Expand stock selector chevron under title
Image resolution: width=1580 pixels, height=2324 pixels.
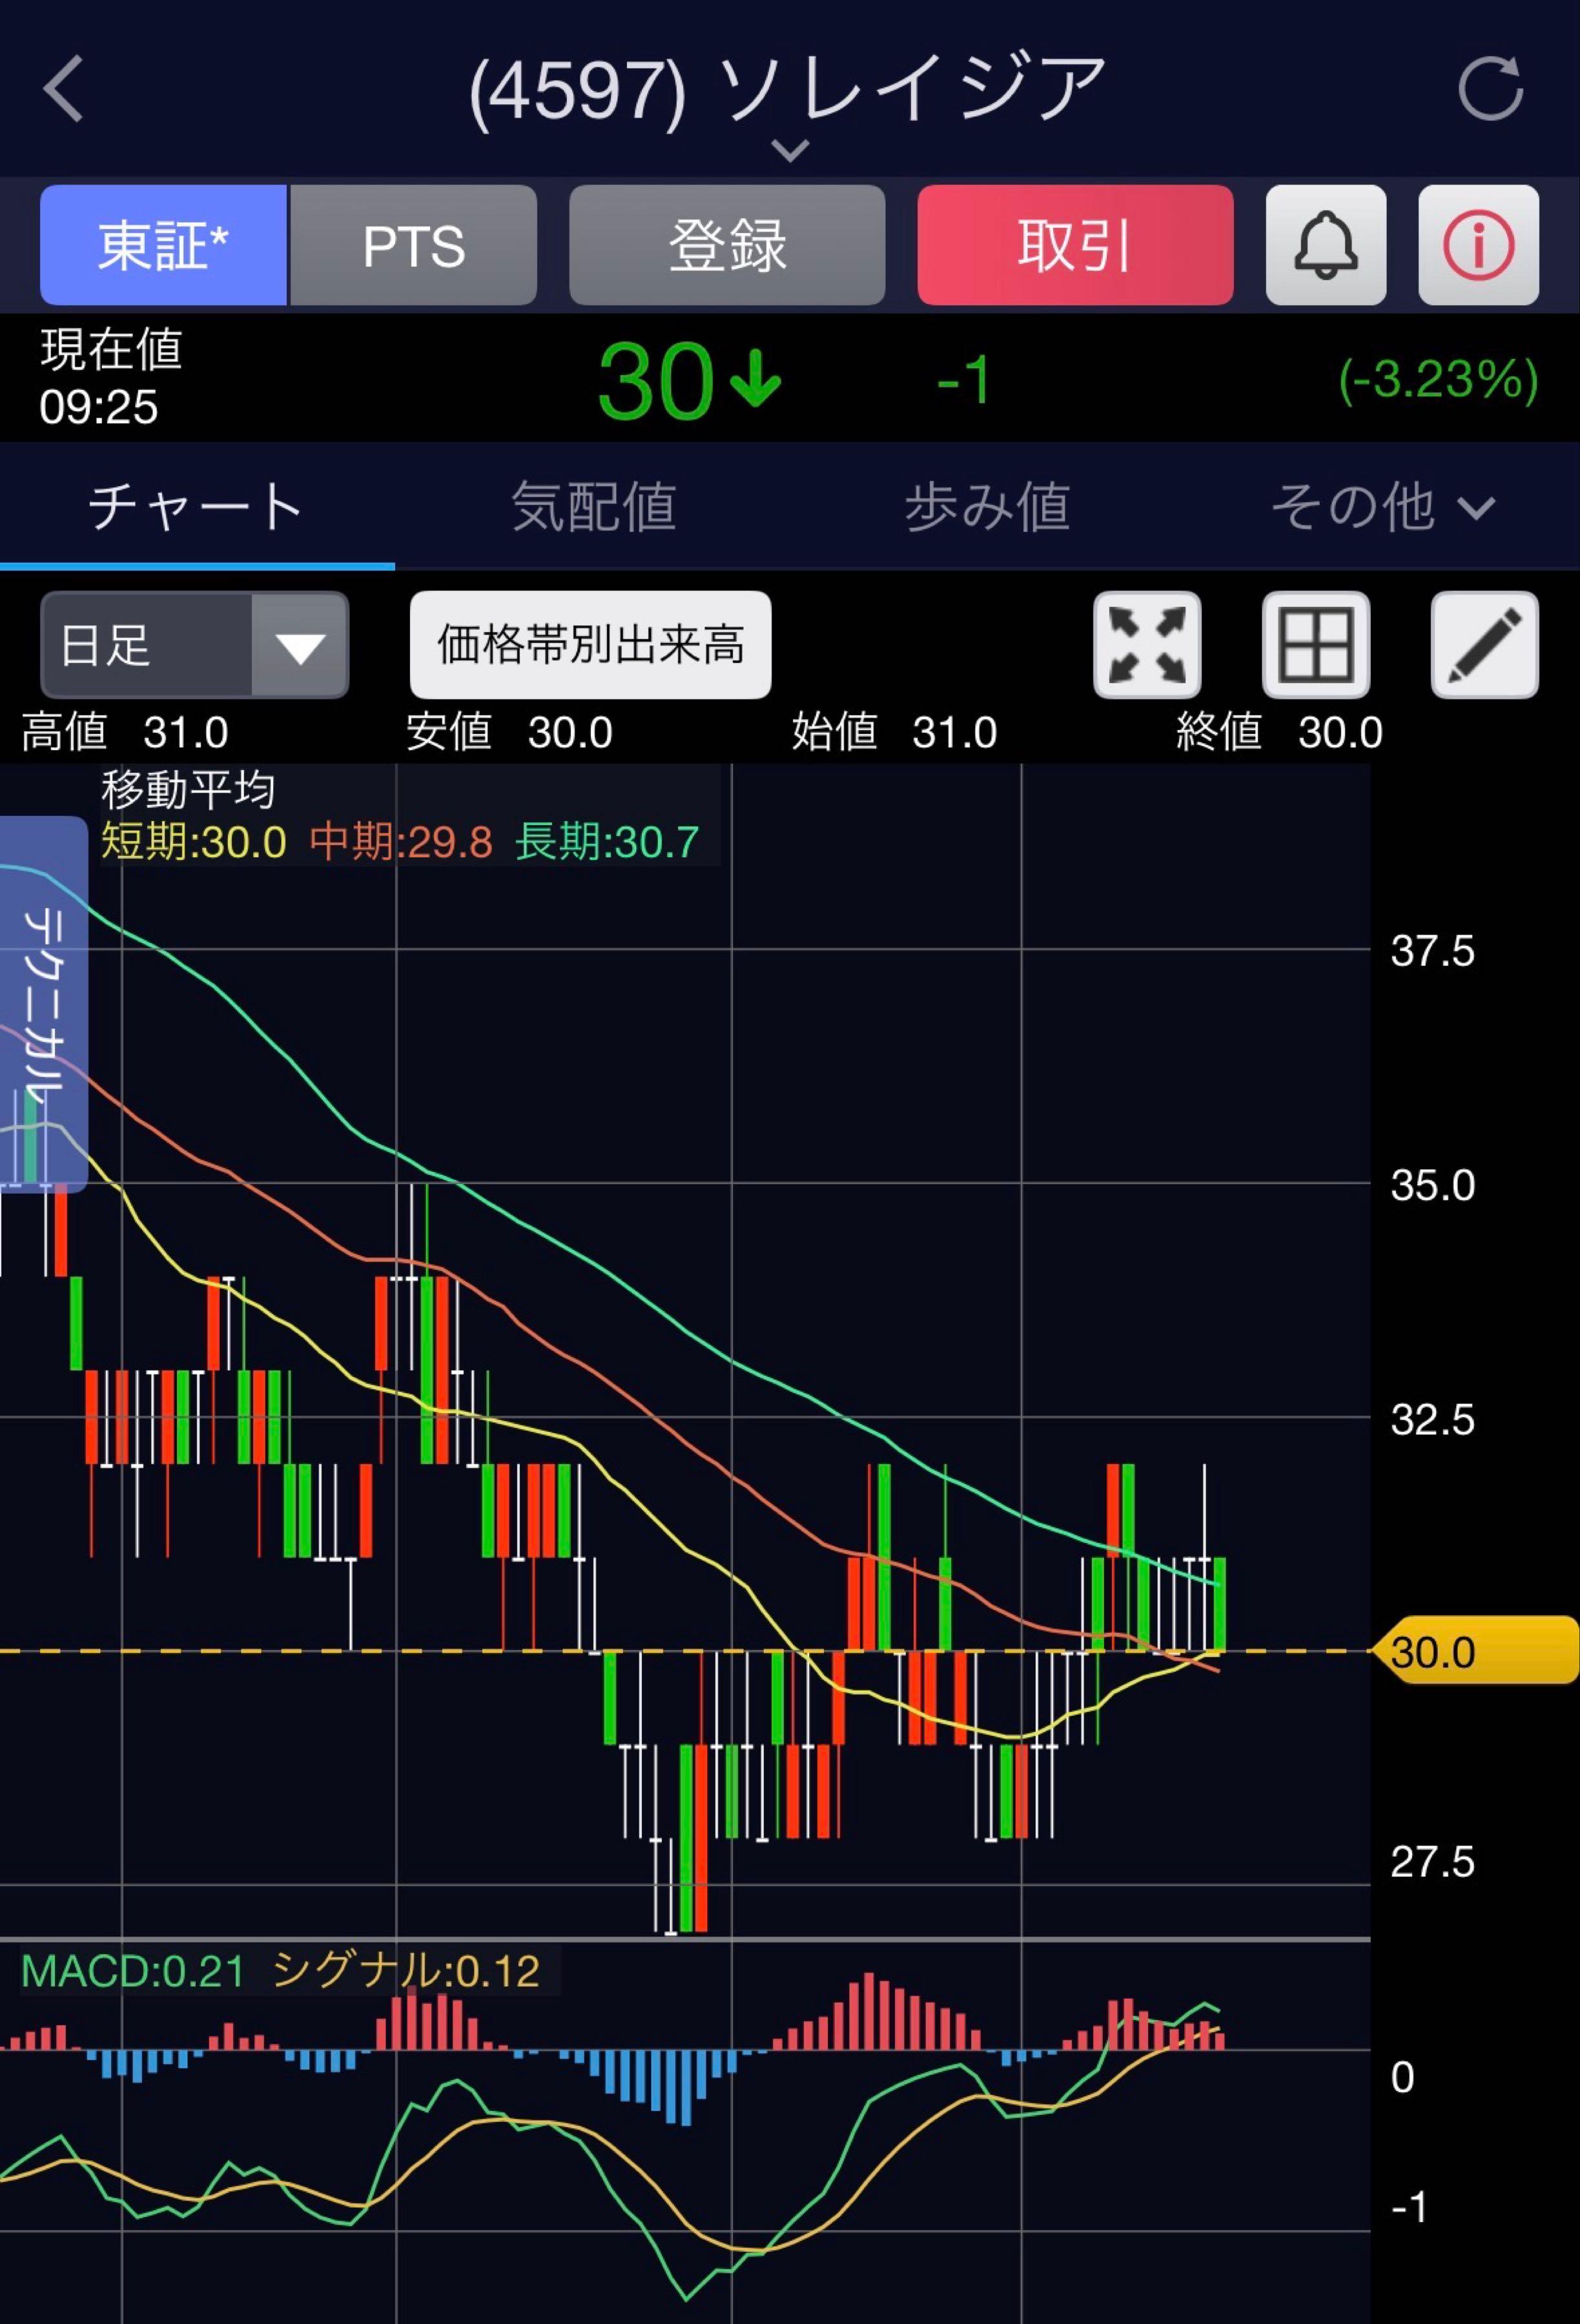(x=790, y=151)
